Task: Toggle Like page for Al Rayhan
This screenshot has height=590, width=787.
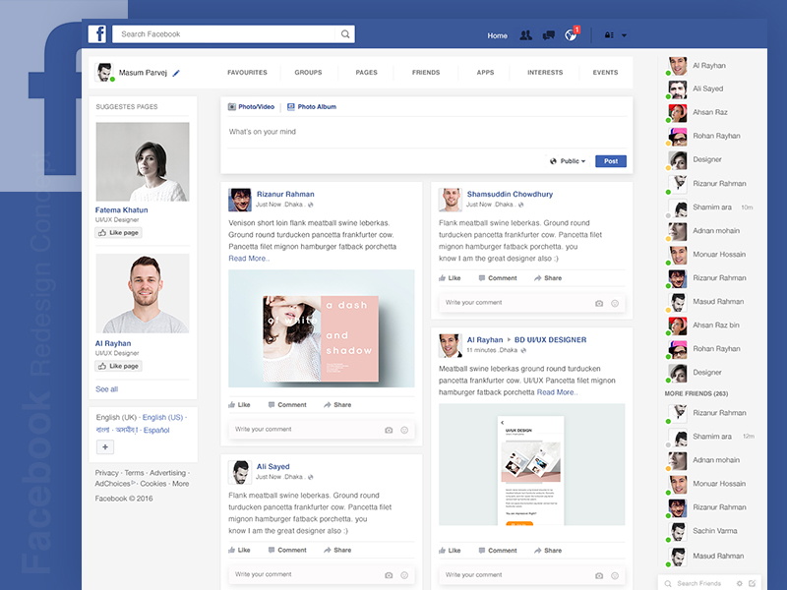Action: pyautogui.click(x=118, y=366)
